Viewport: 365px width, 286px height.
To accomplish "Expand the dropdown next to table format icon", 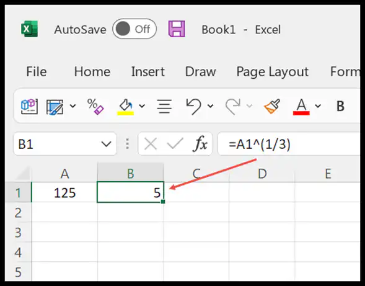I will click(x=73, y=106).
